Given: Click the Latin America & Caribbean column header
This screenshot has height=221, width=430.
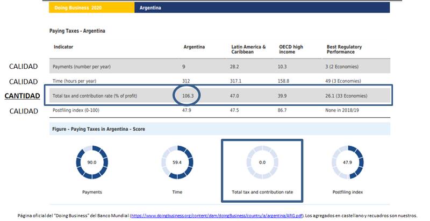Looking at the screenshot, I should pos(248,50).
